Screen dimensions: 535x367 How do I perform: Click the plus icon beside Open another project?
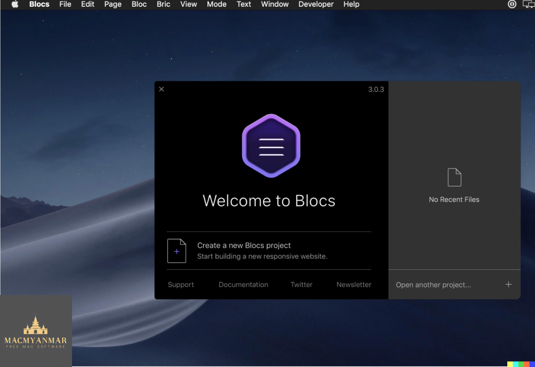click(x=508, y=285)
